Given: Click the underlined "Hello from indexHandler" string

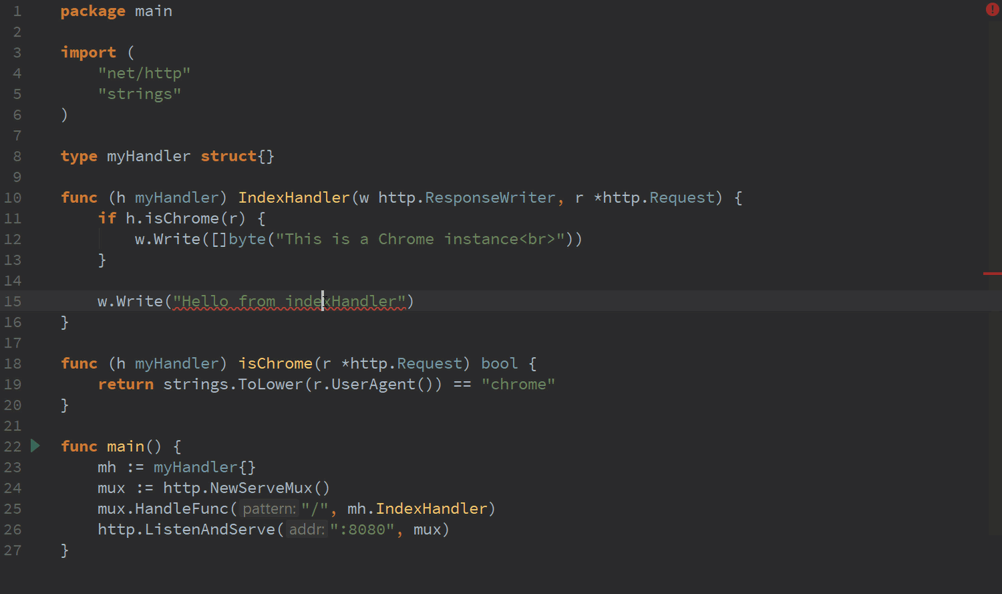Looking at the screenshot, I should click(289, 302).
